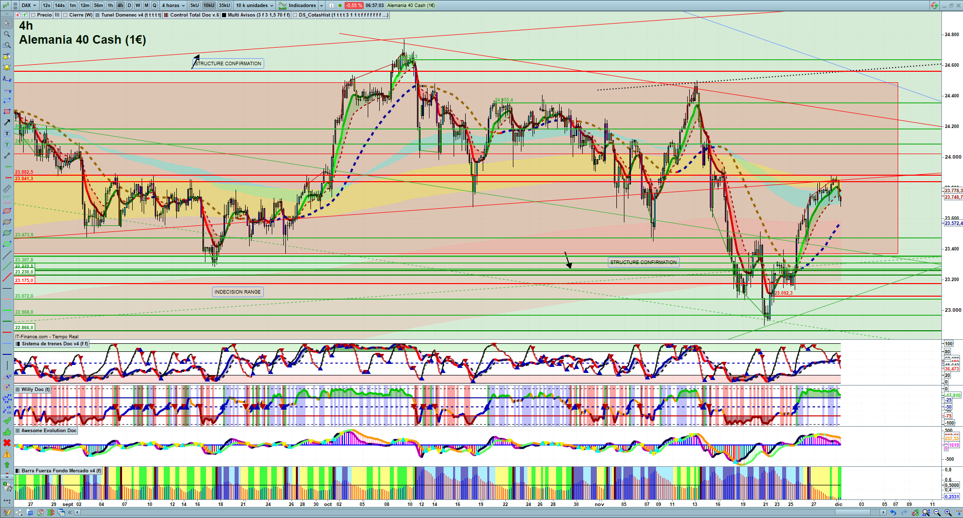This screenshot has height=518, width=963.
Task: Toggle Tunel Domenec v4 indicator visibility
Action: click(97, 15)
